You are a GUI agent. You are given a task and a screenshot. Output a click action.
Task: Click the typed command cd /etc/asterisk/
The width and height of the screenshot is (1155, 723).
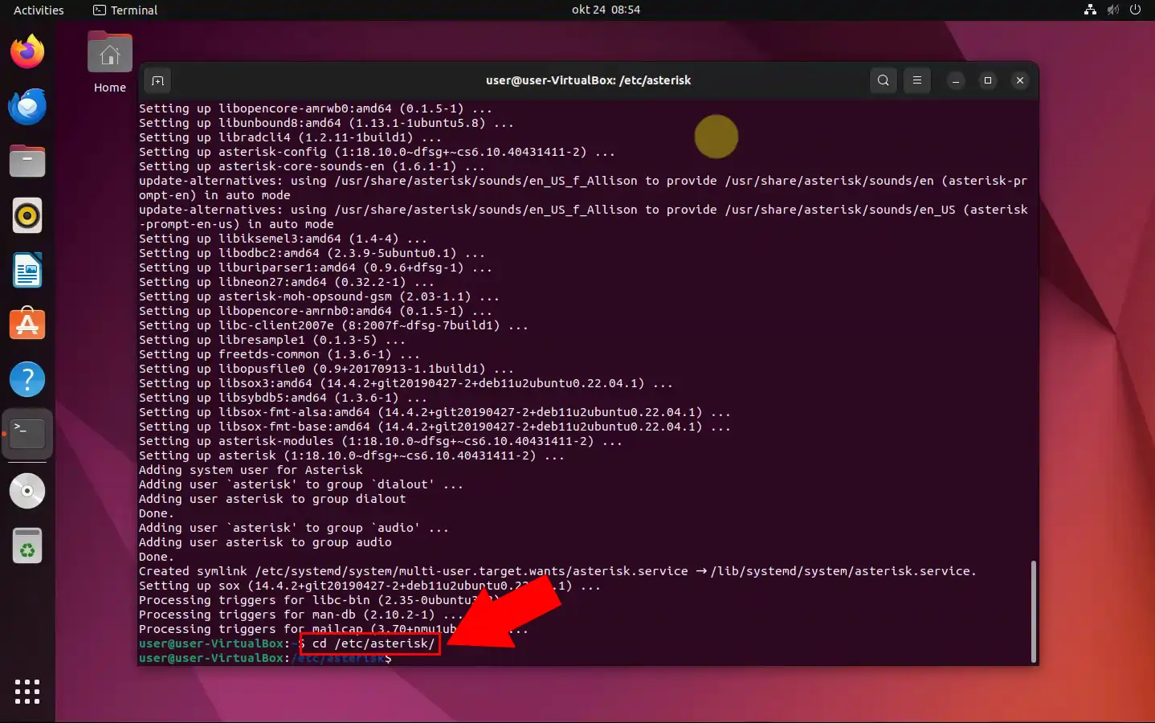tap(373, 643)
